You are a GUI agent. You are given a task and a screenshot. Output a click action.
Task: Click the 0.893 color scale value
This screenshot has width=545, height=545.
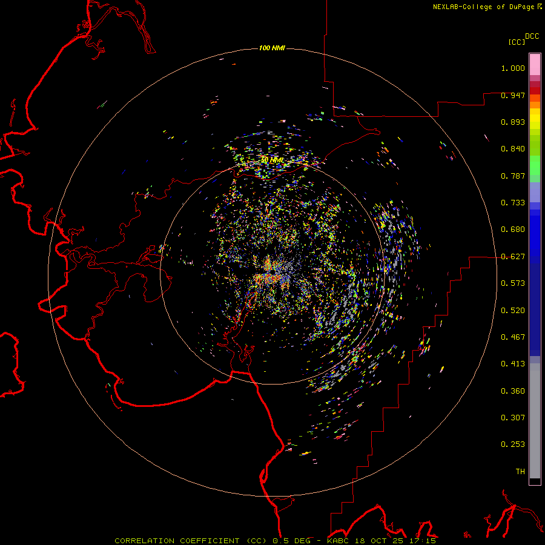(x=513, y=122)
